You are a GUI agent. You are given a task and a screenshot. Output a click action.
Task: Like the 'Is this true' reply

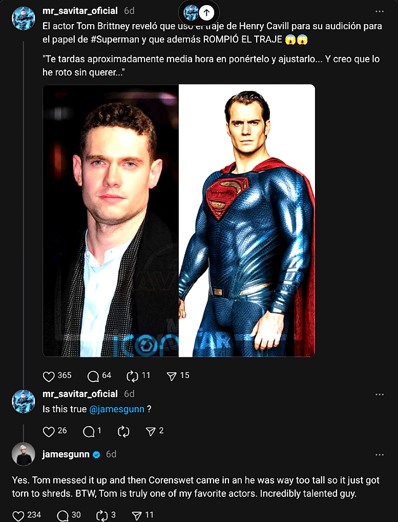49,432
